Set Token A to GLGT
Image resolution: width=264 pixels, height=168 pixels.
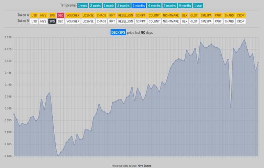tap(194, 15)
